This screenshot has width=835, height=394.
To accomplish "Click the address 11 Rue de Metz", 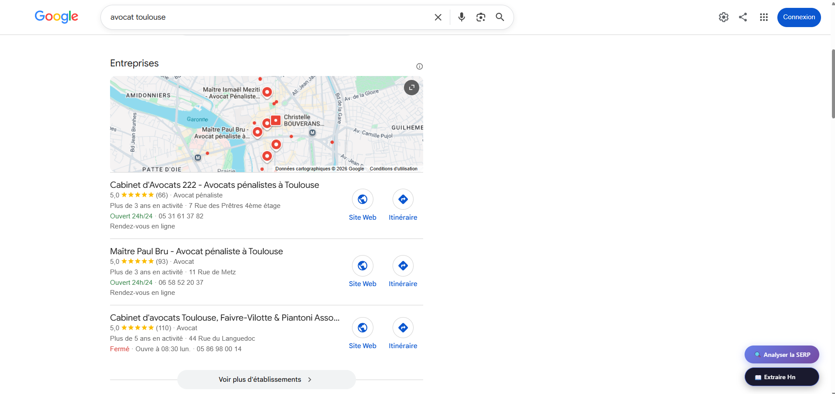I will pyautogui.click(x=212, y=272).
